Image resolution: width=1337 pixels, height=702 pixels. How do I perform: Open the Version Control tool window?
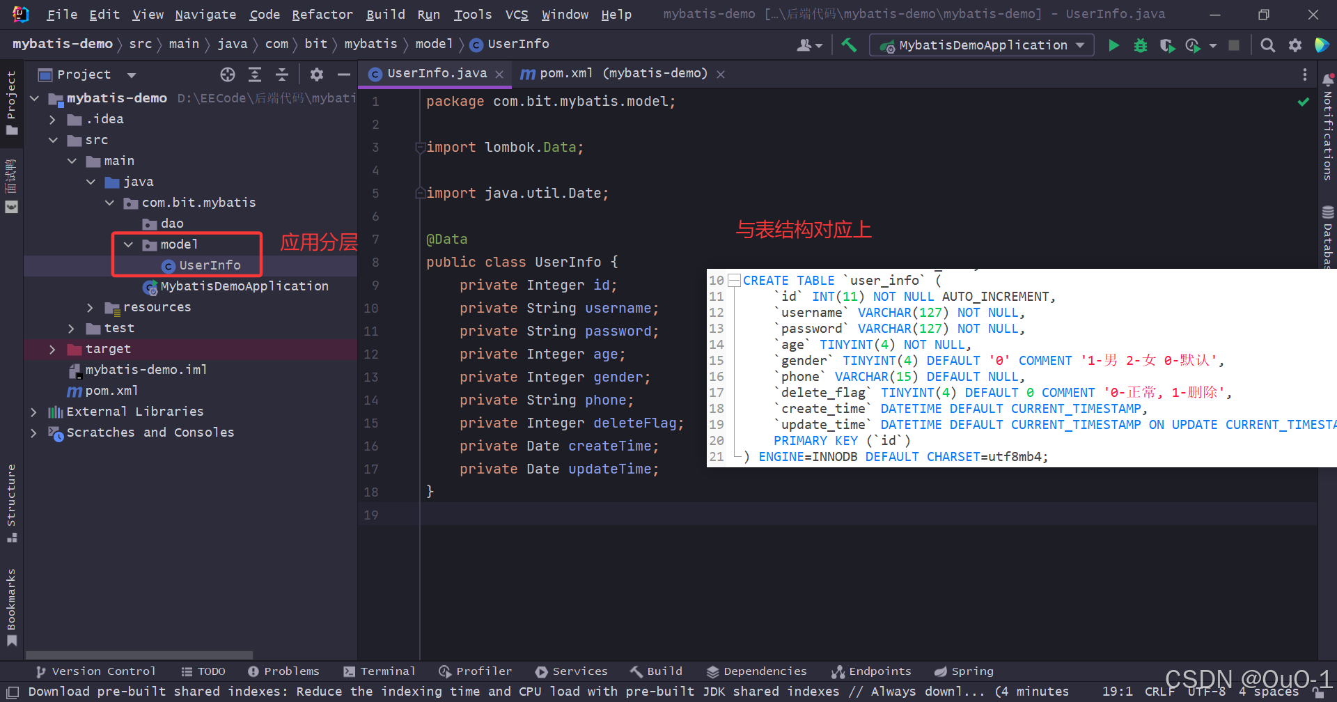(x=95, y=671)
